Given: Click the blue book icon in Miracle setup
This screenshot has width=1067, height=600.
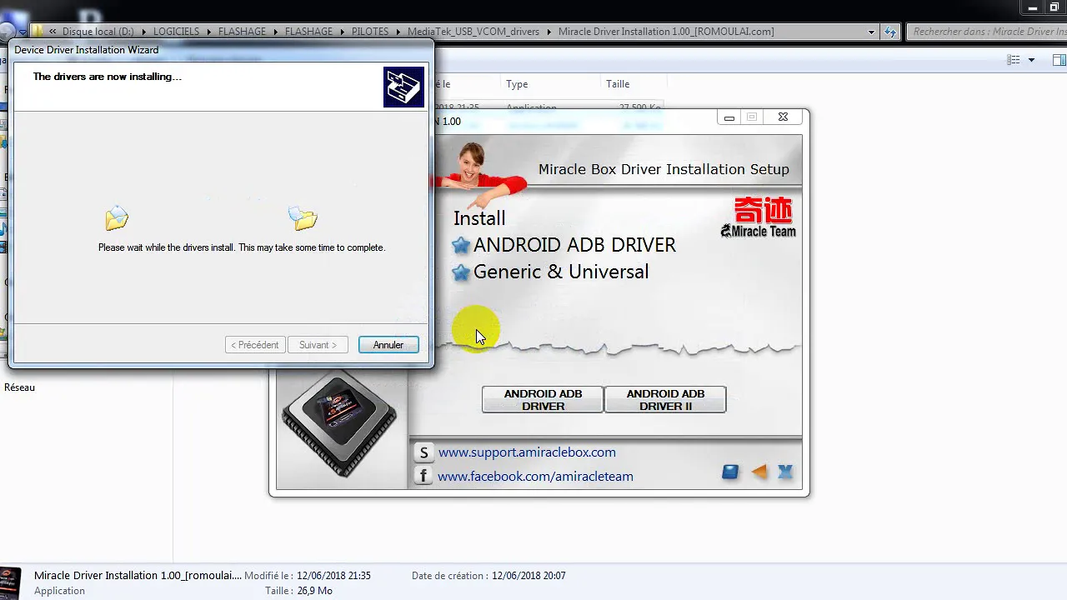Looking at the screenshot, I should point(730,472).
